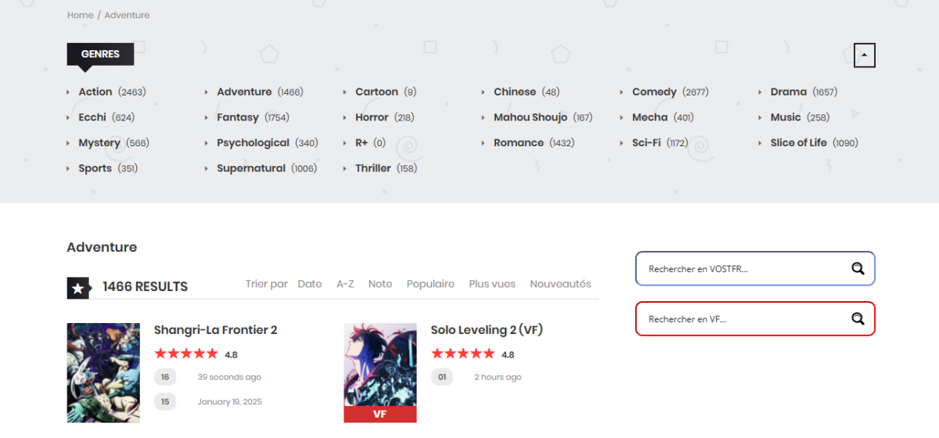Filter by Fantasy genre
The height and width of the screenshot is (438, 939).
(238, 117)
